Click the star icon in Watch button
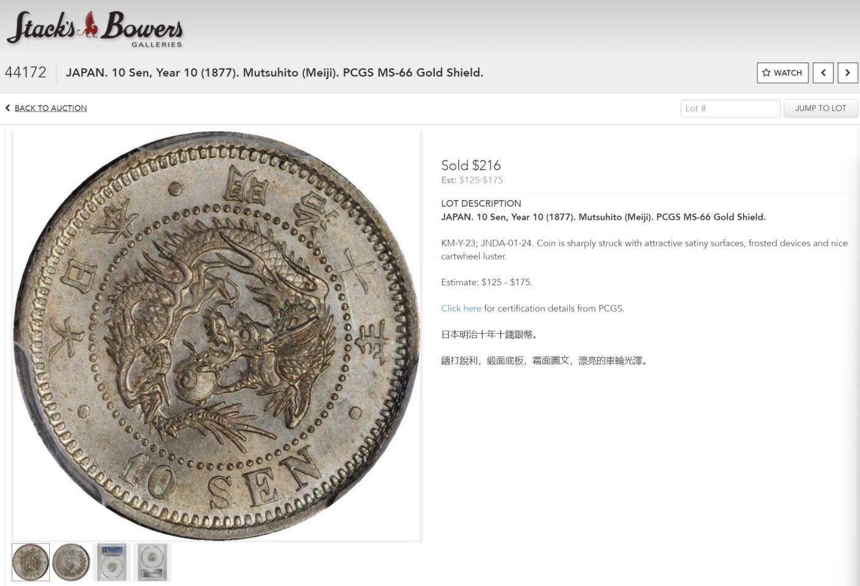 point(766,72)
